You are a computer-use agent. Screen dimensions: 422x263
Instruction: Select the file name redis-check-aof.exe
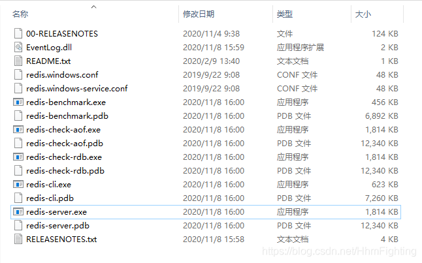[63, 130]
